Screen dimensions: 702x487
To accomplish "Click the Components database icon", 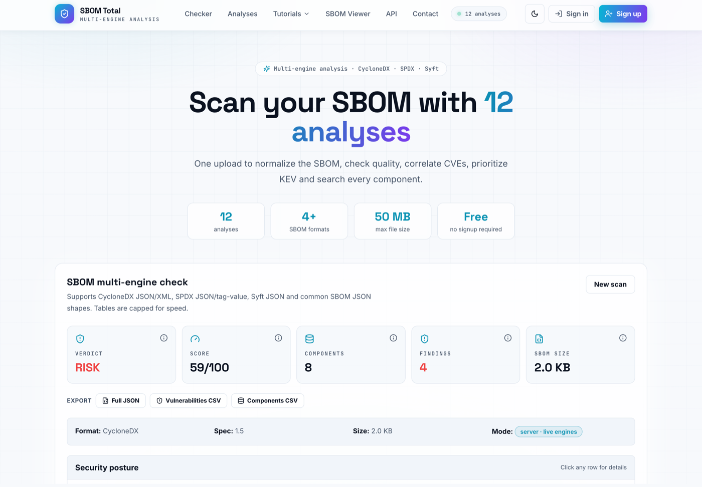I will [309, 339].
